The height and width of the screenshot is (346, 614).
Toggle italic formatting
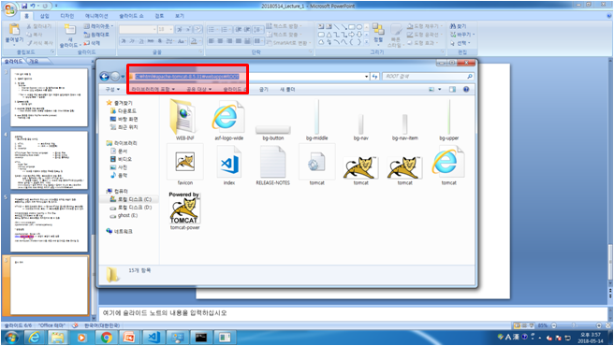click(132, 41)
